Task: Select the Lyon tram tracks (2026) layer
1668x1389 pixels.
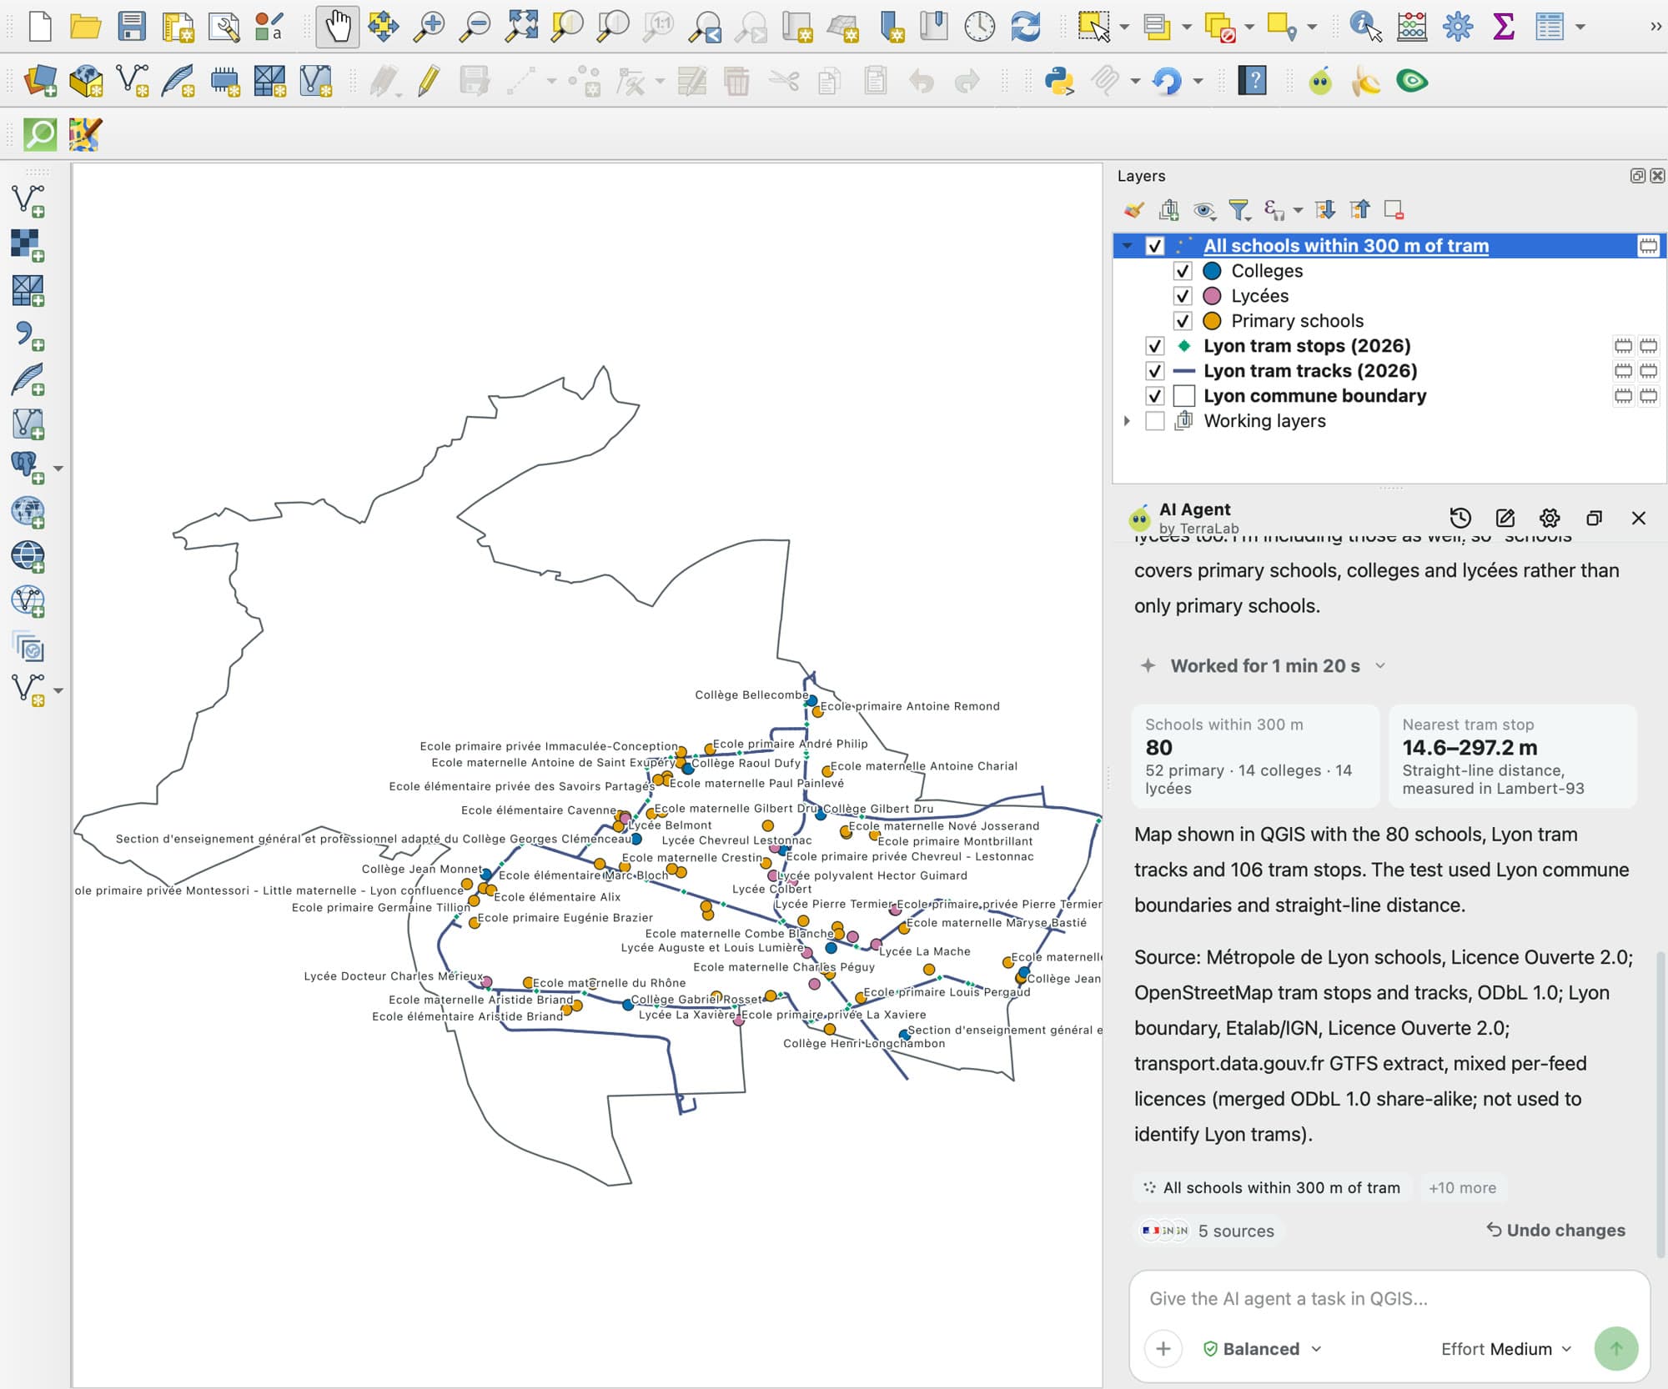Action: 1309,371
